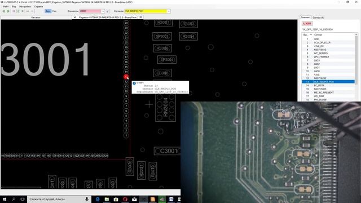Select pin 16 ME_AC_PRESENT row
Image resolution: width=361 pixels, height=203 pixels.
click(328, 92)
